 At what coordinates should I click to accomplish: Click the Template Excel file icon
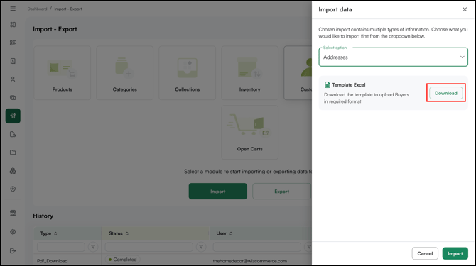(x=327, y=85)
